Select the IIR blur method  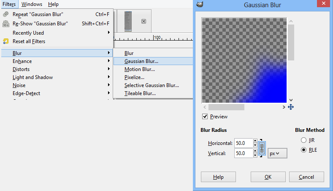303,140
